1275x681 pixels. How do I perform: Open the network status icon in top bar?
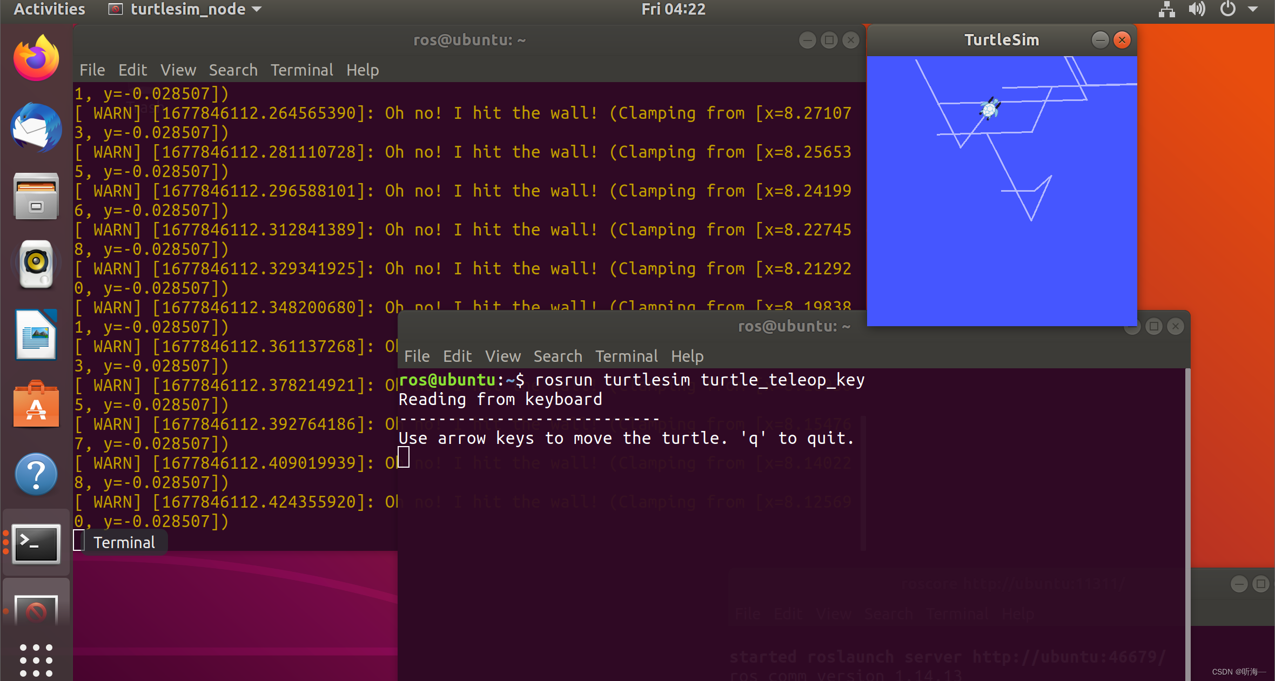point(1166,9)
